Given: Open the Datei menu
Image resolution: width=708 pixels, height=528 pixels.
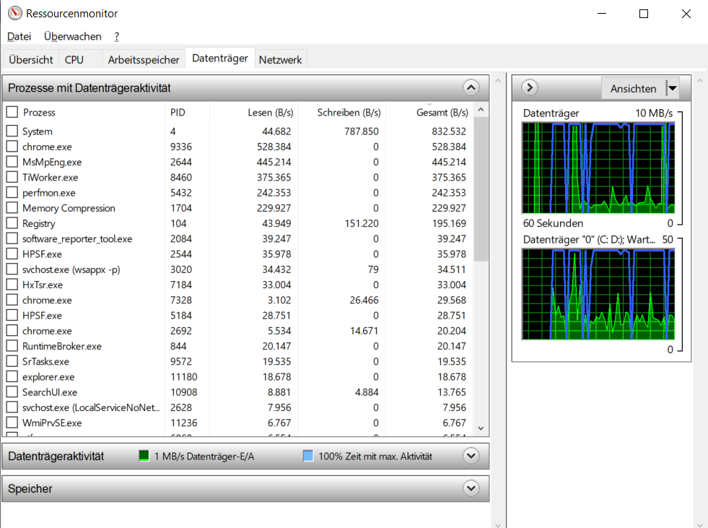Looking at the screenshot, I should (19, 37).
